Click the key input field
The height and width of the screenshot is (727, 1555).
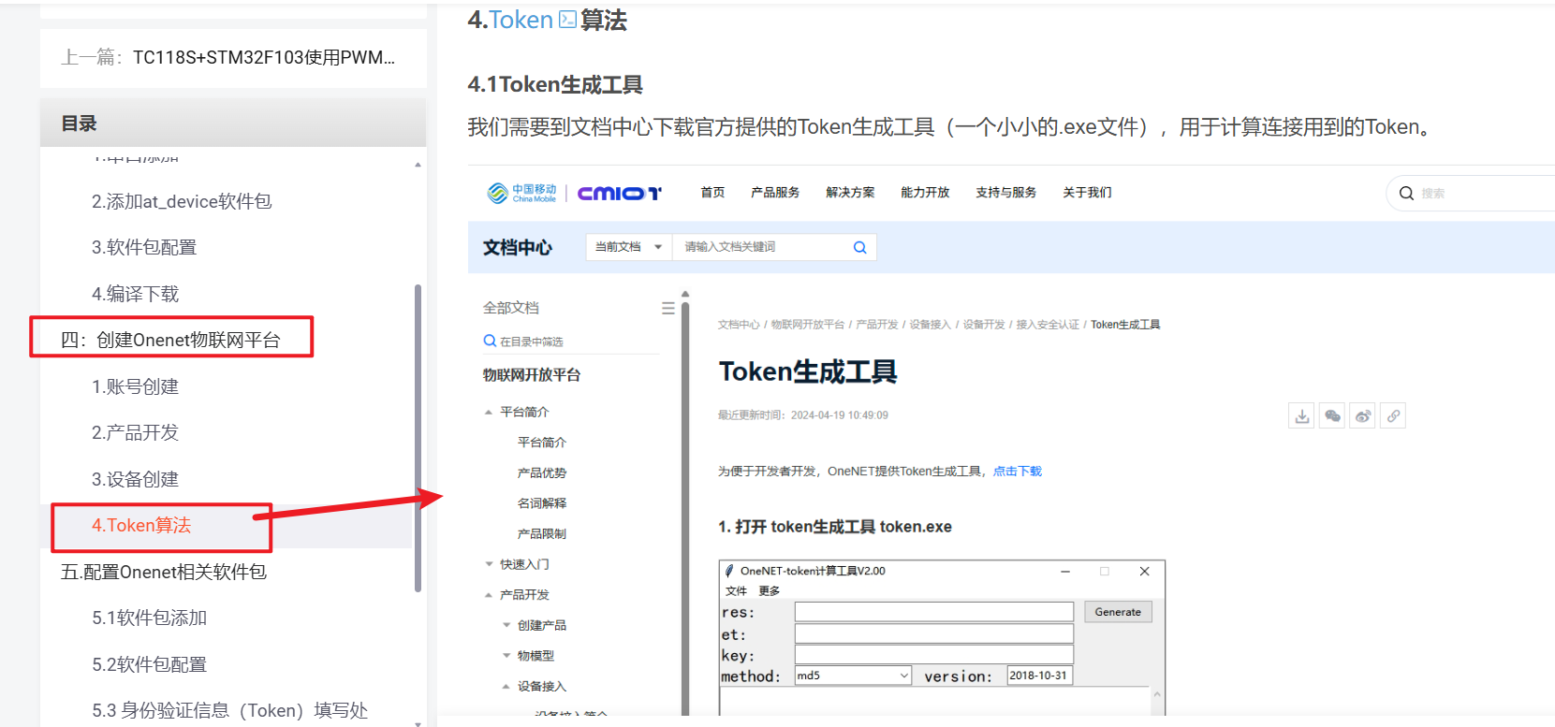coord(934,655)
